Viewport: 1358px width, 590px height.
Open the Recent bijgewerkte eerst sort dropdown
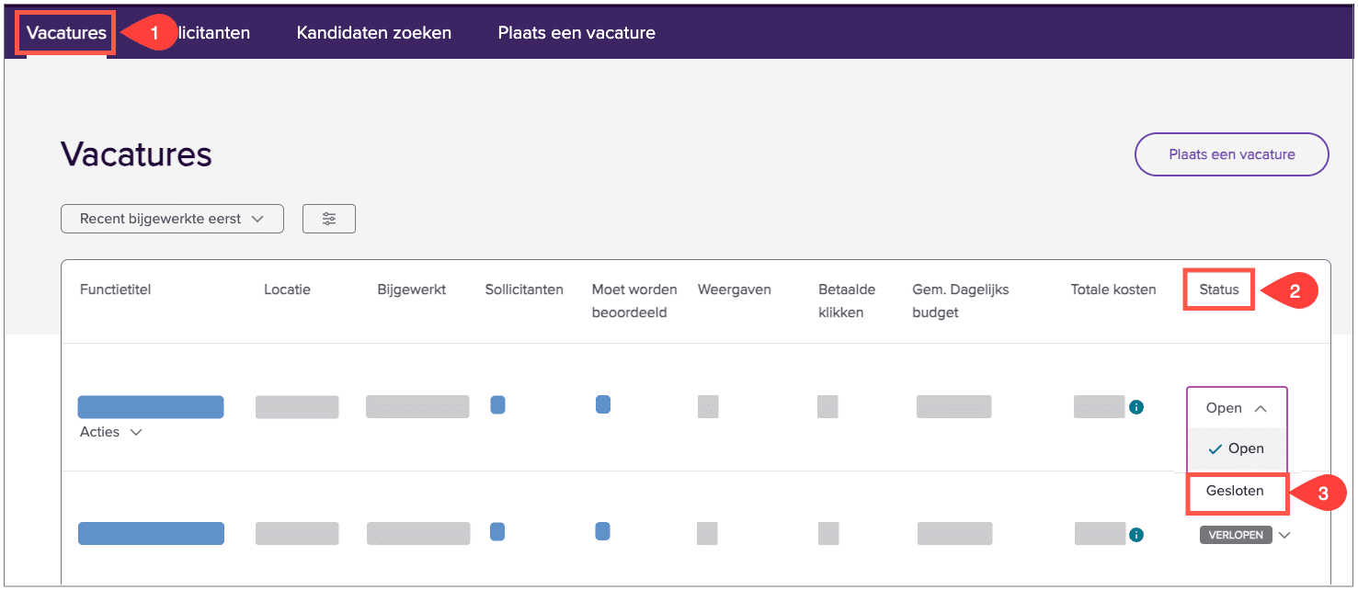[172, 219]
